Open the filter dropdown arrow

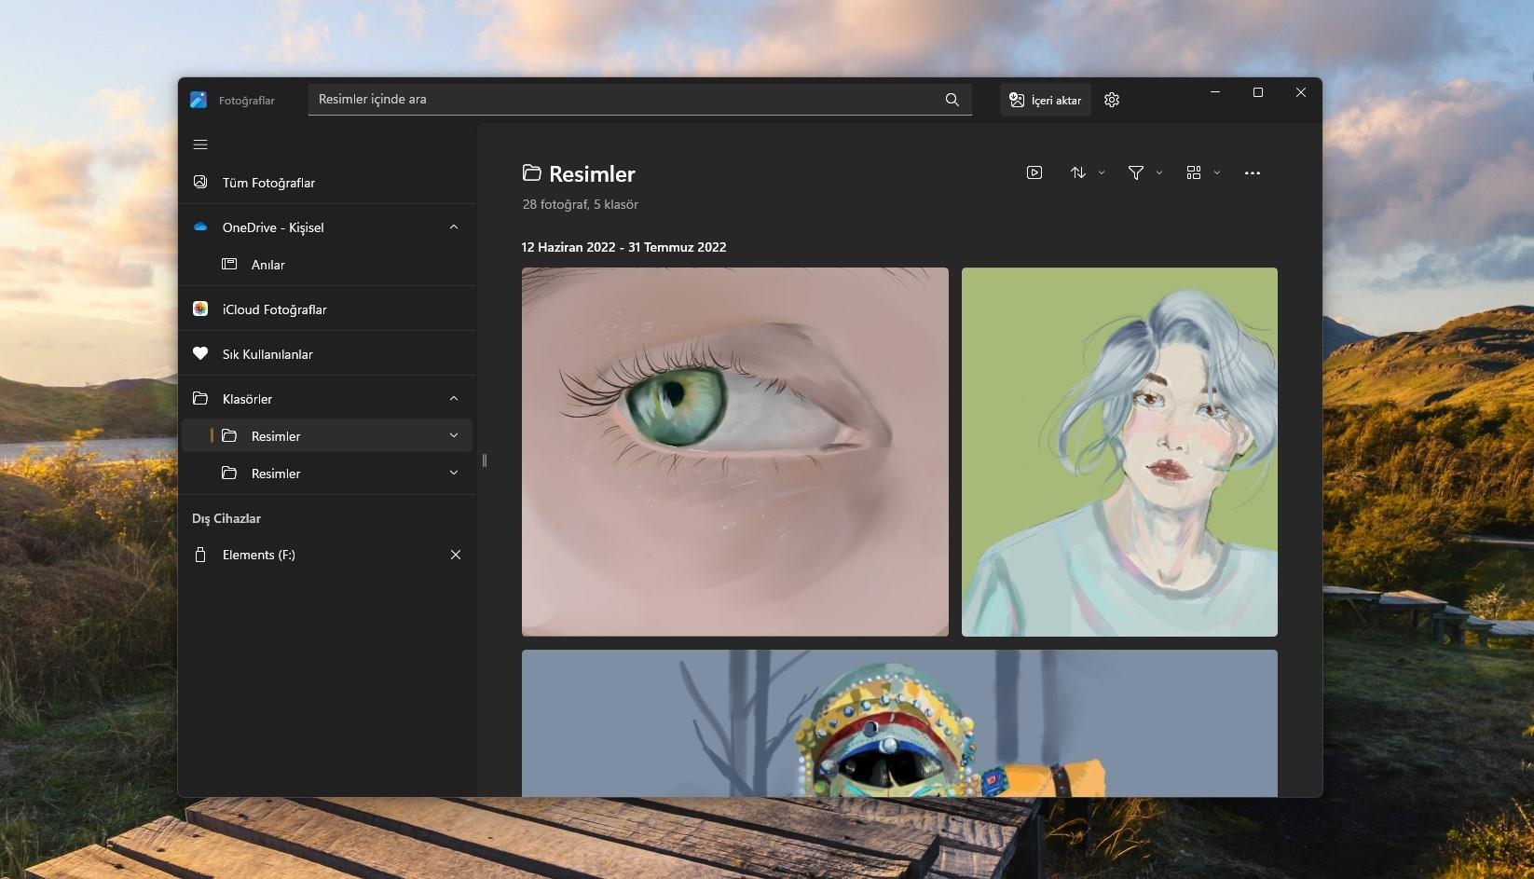1159,172
